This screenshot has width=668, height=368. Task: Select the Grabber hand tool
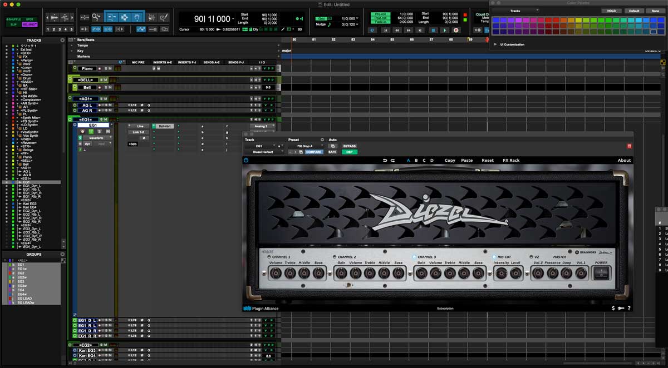coord(137,17)
